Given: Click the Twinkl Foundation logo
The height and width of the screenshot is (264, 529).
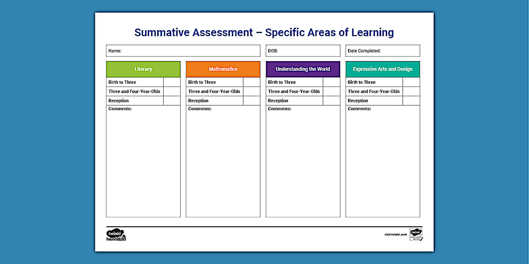Looking at the screenshot, I should pos(116,235).
